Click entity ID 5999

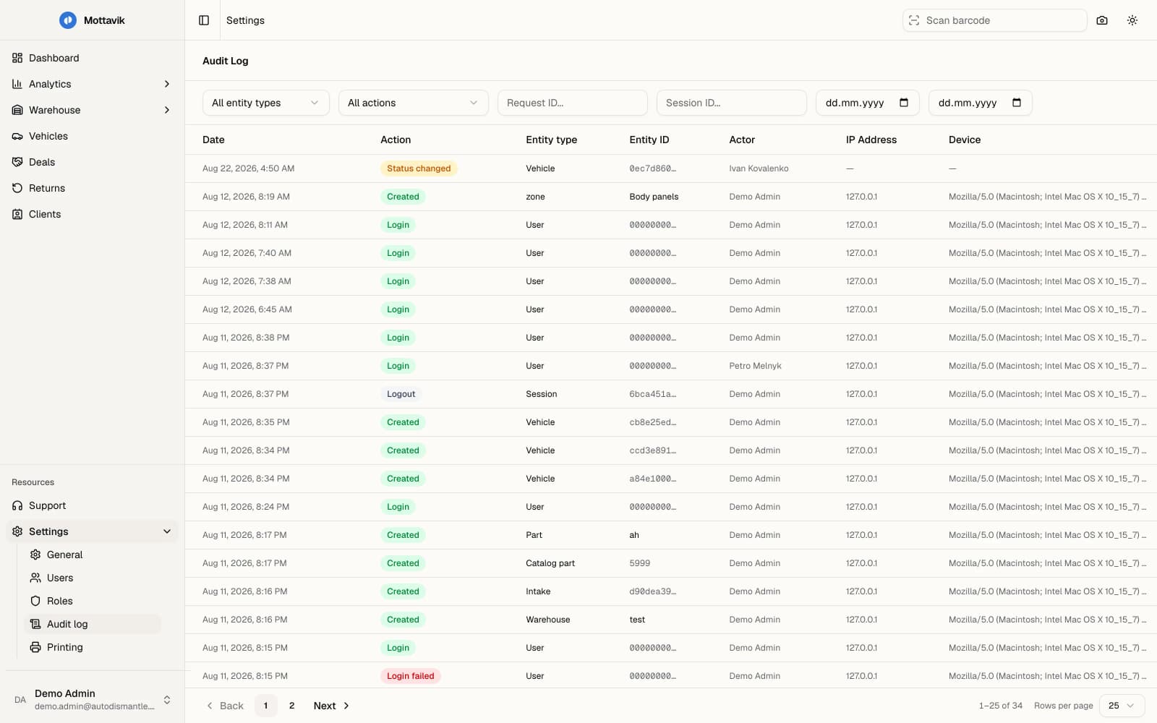(640, 563)
